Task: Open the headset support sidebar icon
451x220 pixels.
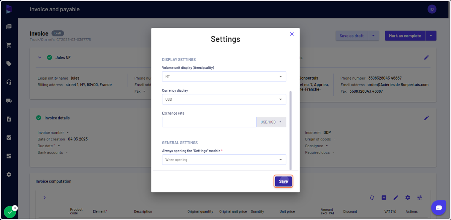Action: click(x=9, y=82)
